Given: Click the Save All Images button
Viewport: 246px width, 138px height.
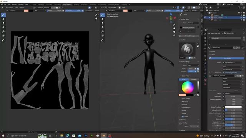Looking at the screenshot, I should (x=189, y=36).
